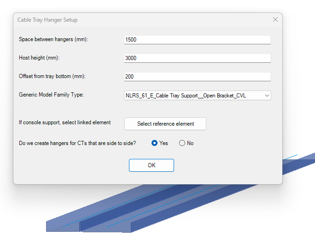This screenshot has width=315, height=242.
Task: Click the Cable Tray Hanger Setup title
Action: click(x=47, y=20)
